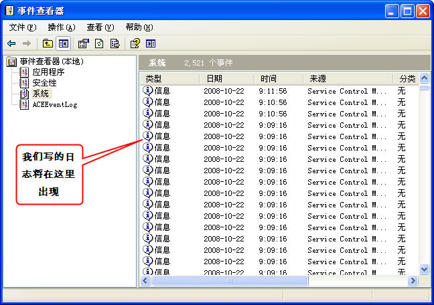Screen dimensions: 434x305
Task: Click the vertical scrollbar down arrow
Action: point(425,269)
